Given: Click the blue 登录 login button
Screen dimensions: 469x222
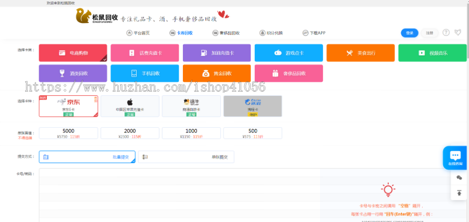Looking at the screenshot, I should coord(410,33).
